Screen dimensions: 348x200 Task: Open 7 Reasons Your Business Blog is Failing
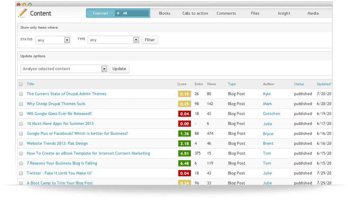coord(62,163)
